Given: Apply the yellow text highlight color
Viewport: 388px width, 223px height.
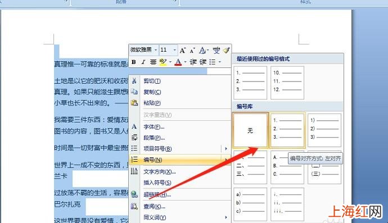Looking at the screenshot, I should [x=163, y=62].
